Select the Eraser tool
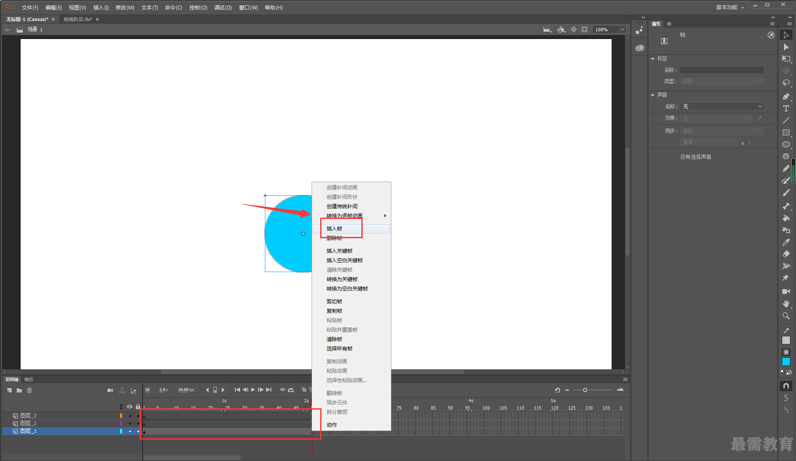 (x=786, y=254)
